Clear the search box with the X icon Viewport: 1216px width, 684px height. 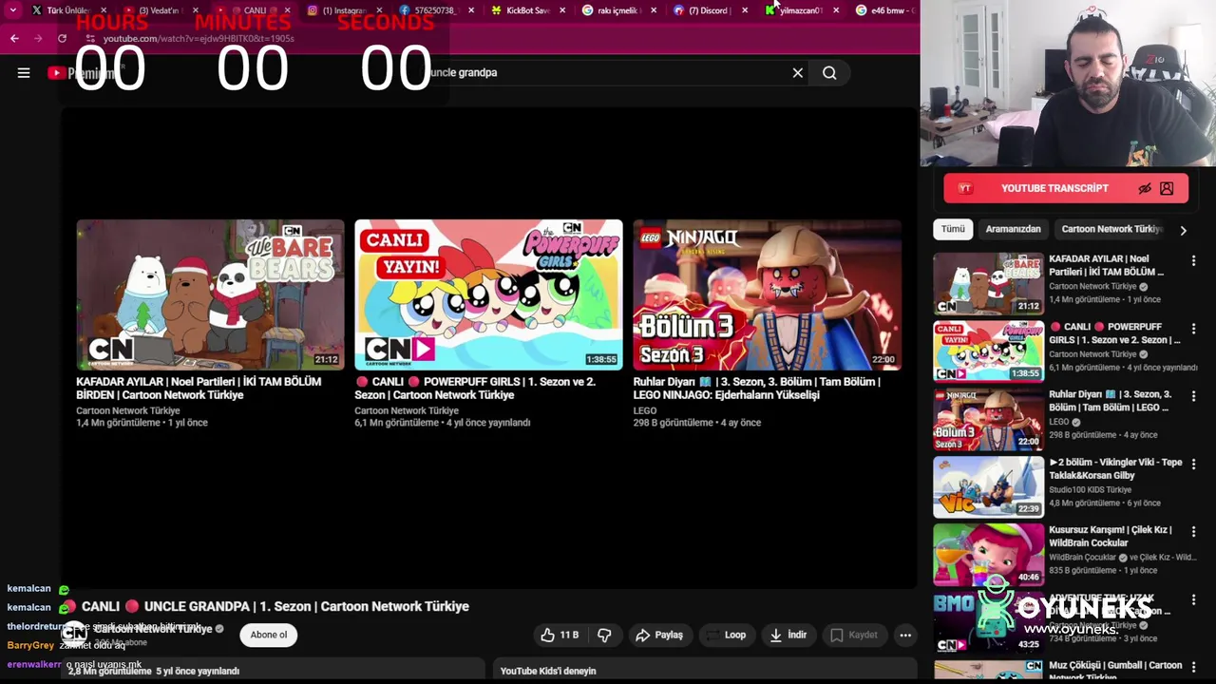(798, 73)
